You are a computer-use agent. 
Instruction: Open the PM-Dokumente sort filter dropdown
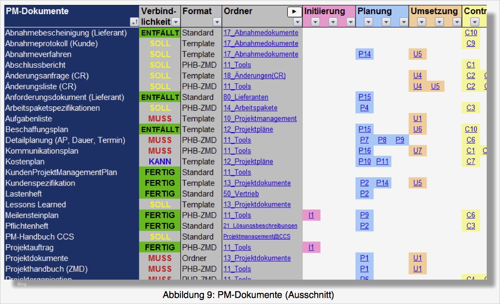point(134,22)
